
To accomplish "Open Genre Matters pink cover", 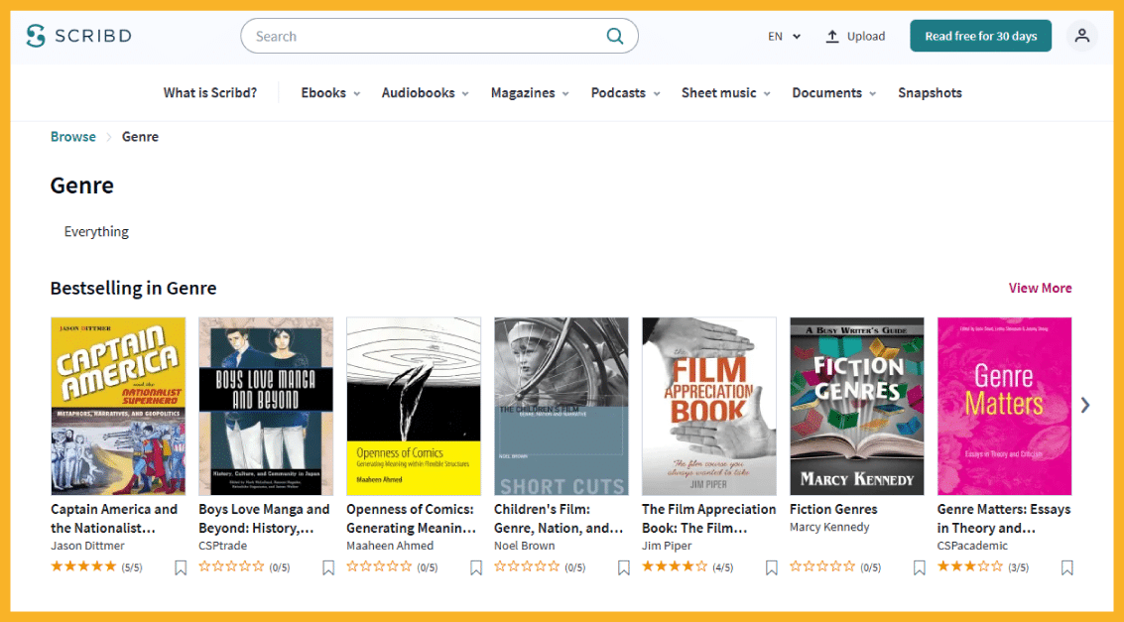I will click(x=1004, y=407).
